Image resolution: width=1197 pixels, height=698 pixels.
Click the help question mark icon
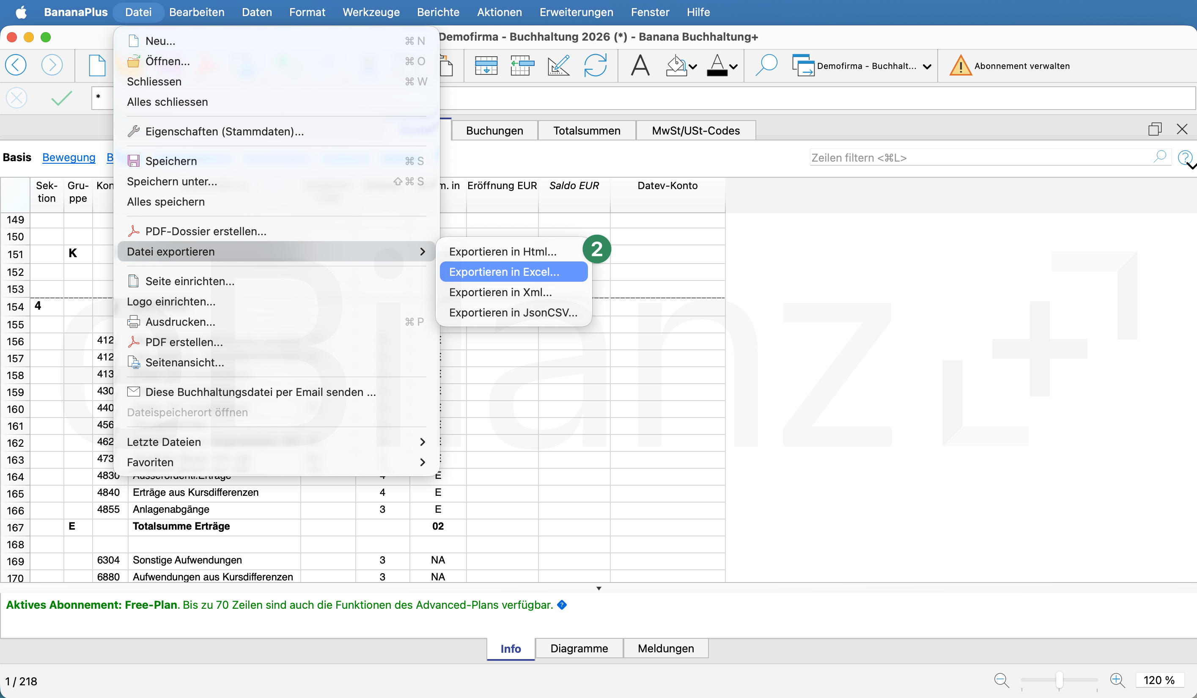[1184, 157]
